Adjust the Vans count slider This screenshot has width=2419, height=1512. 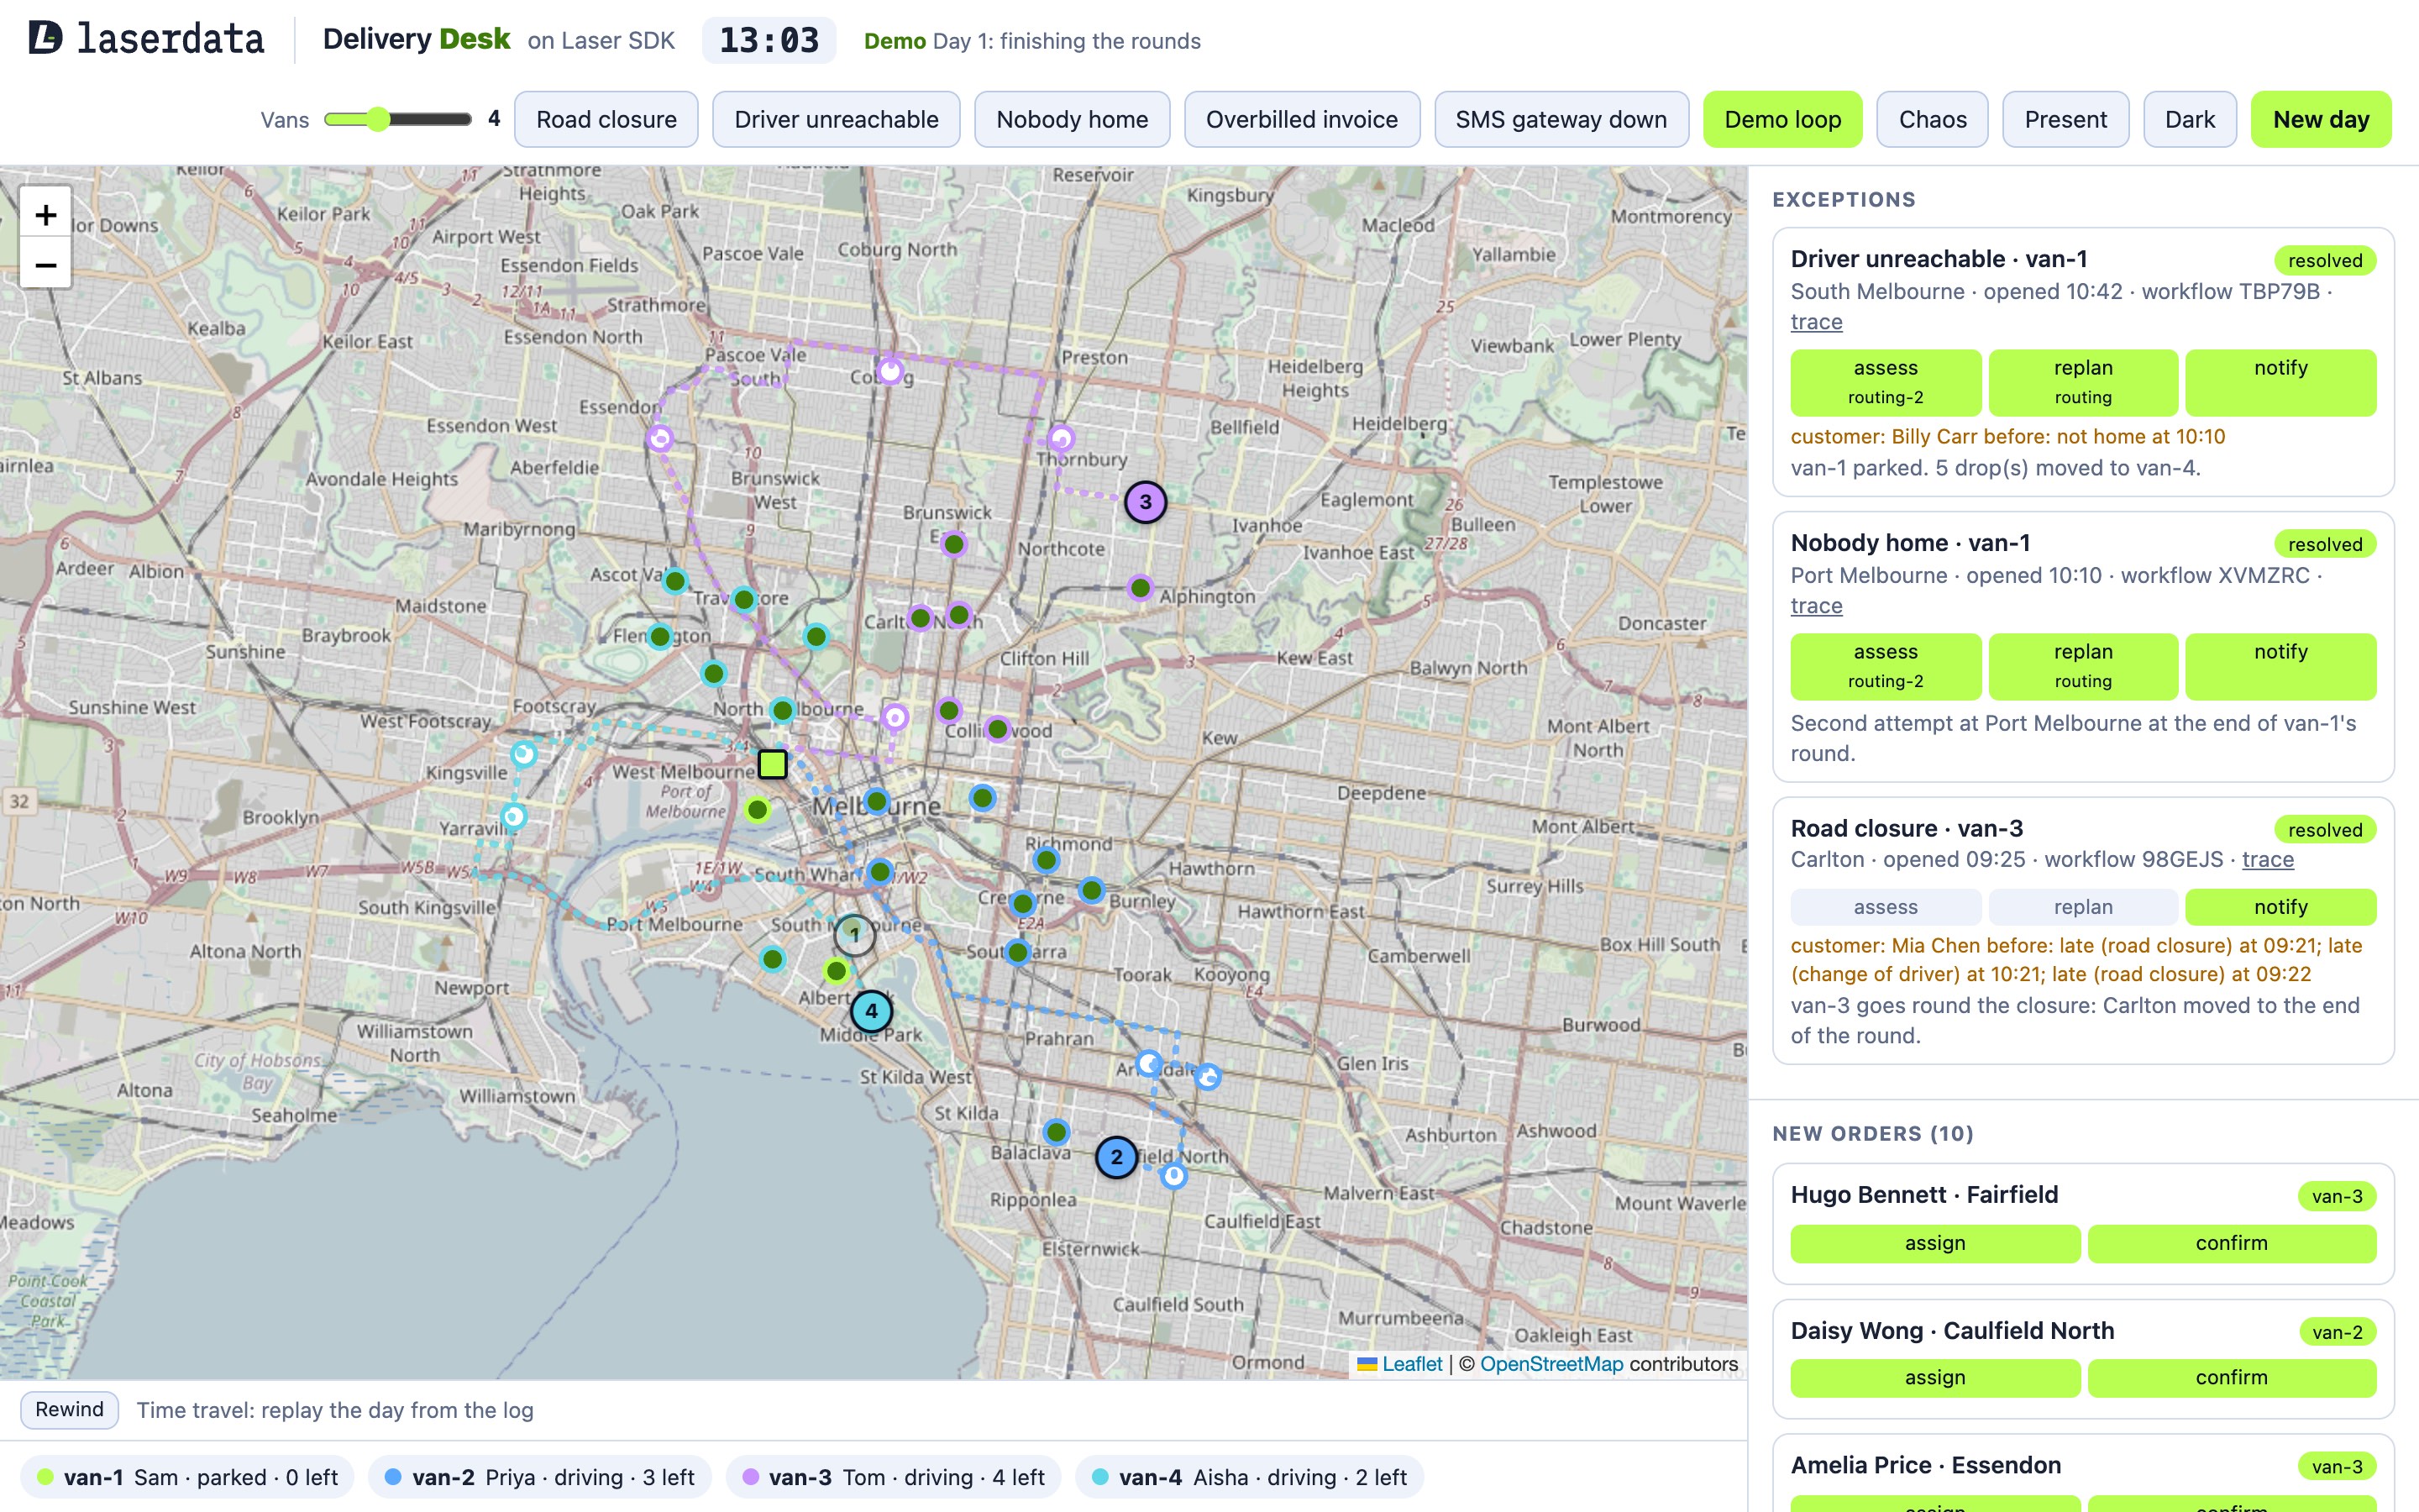tap(398, 119)
